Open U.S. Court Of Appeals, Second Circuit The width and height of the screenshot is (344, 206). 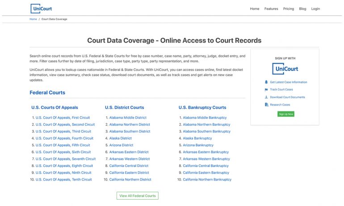click(x=65, y=124)
